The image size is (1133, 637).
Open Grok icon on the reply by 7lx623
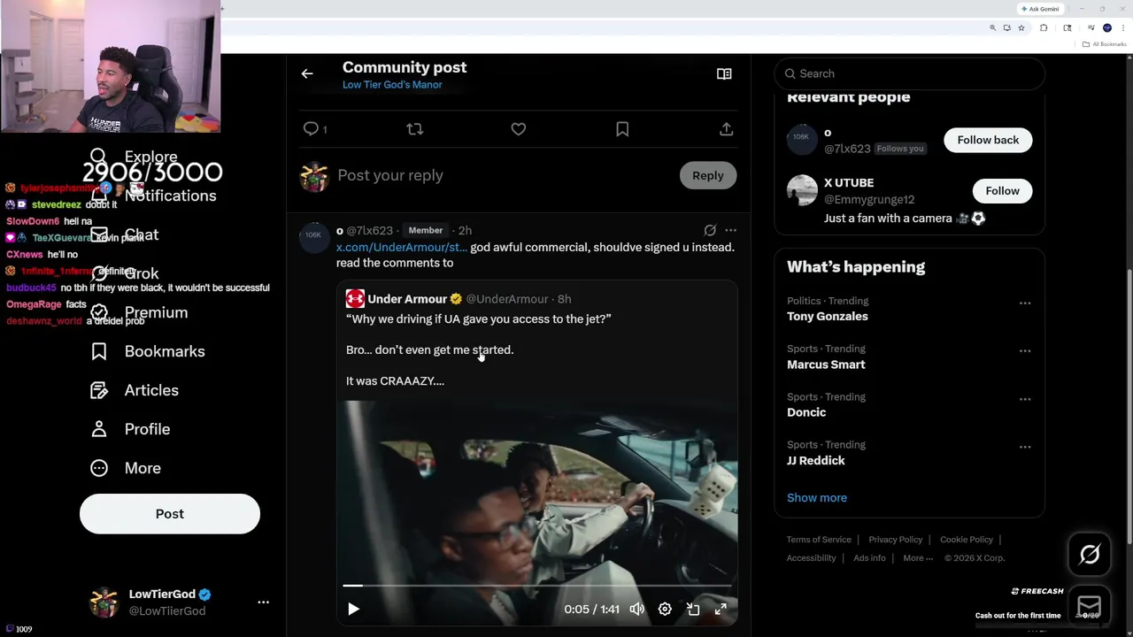tap(710, 230)
